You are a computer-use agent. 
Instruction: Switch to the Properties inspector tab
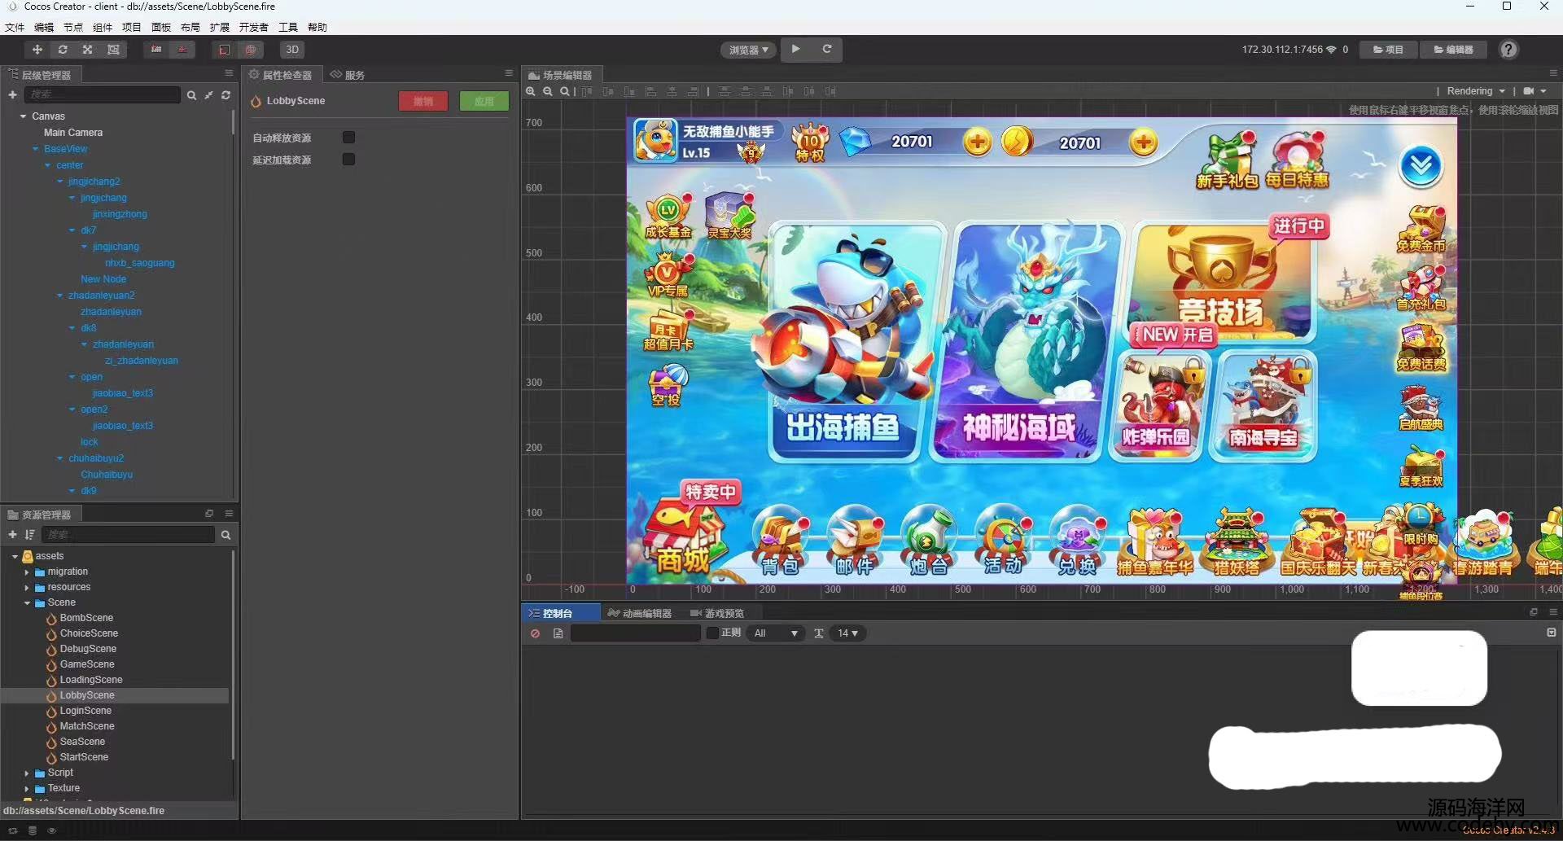tap(281, 75)
